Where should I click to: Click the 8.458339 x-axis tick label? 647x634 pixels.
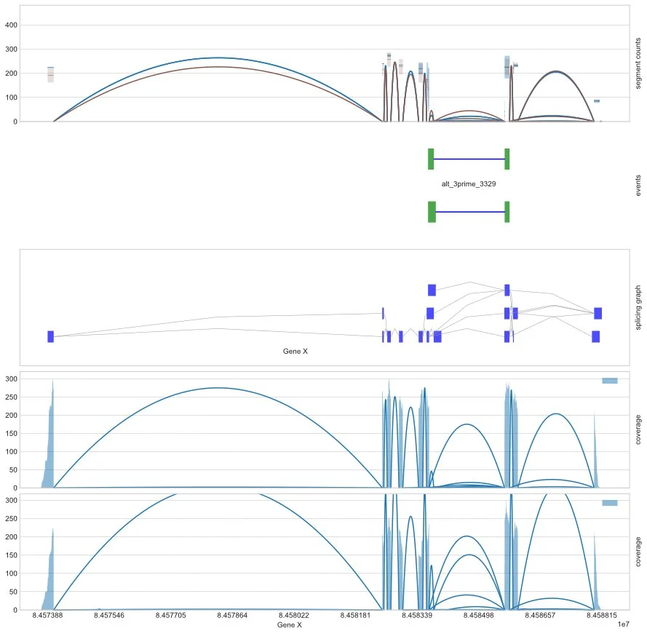pyautogui.click(x=417, y=615)
